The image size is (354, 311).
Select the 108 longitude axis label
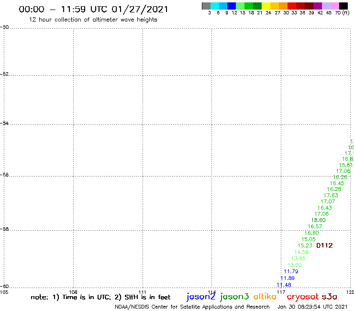[73, 292]
